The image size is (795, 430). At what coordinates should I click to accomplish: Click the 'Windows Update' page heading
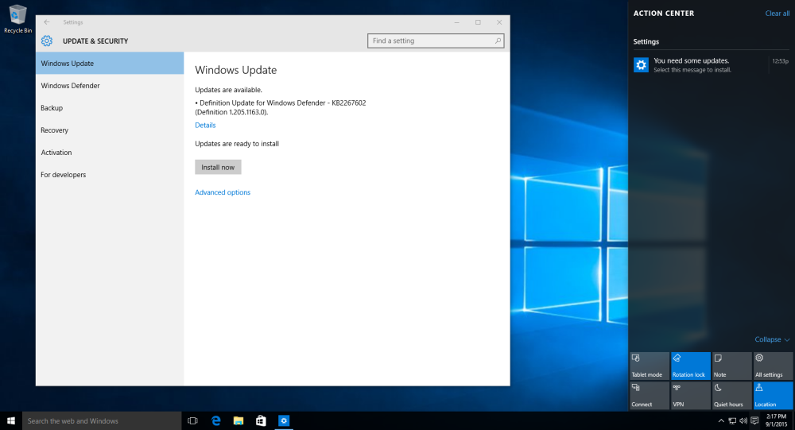(236, 70)
